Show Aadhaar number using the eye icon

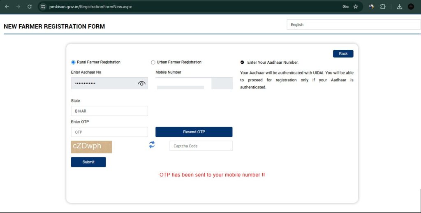(x=141, y=83)
